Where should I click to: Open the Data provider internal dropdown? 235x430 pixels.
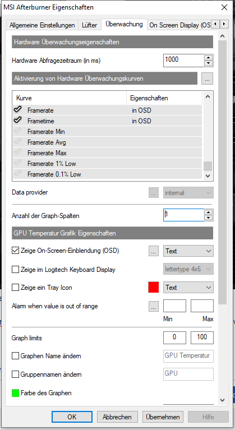click(x=188, y=193)
